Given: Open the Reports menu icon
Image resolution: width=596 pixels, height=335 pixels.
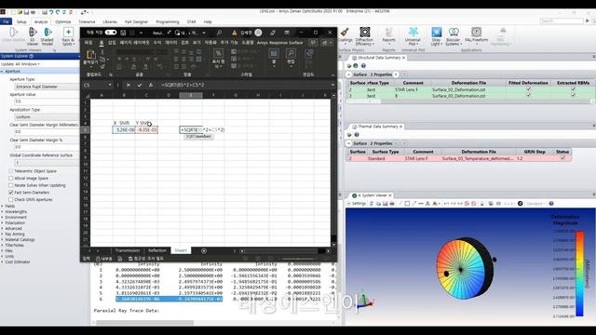Looking at the screenshot, I should tap(388, 35).
